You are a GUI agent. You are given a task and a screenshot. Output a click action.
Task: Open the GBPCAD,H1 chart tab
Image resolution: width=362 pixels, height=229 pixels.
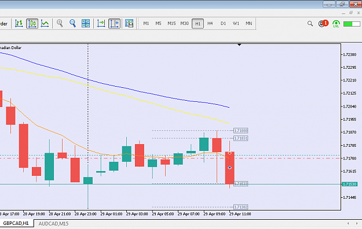click(16, 223)
